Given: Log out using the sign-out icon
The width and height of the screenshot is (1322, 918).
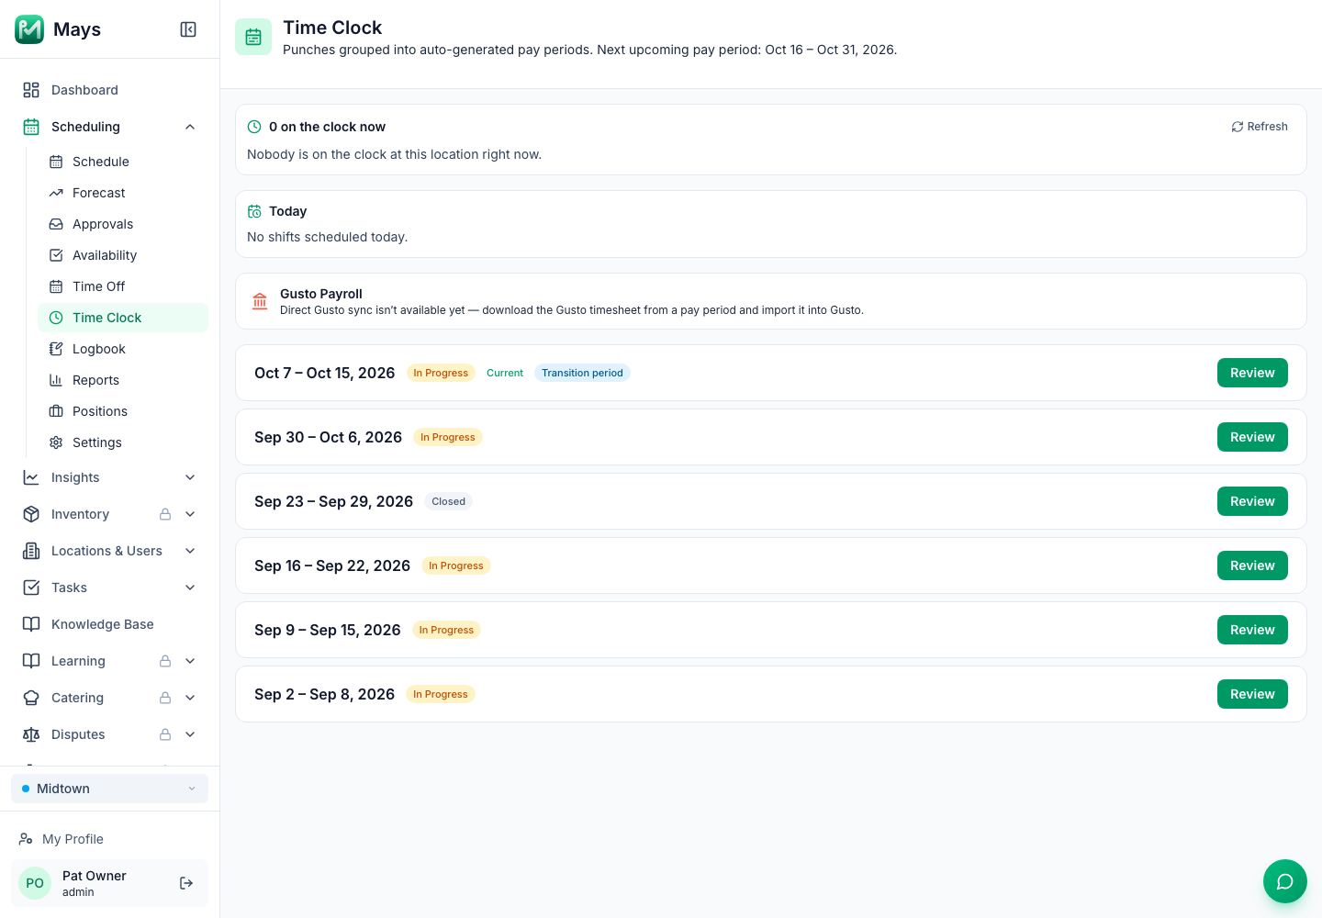Looking at the screenshot, I should pos(186,883).
